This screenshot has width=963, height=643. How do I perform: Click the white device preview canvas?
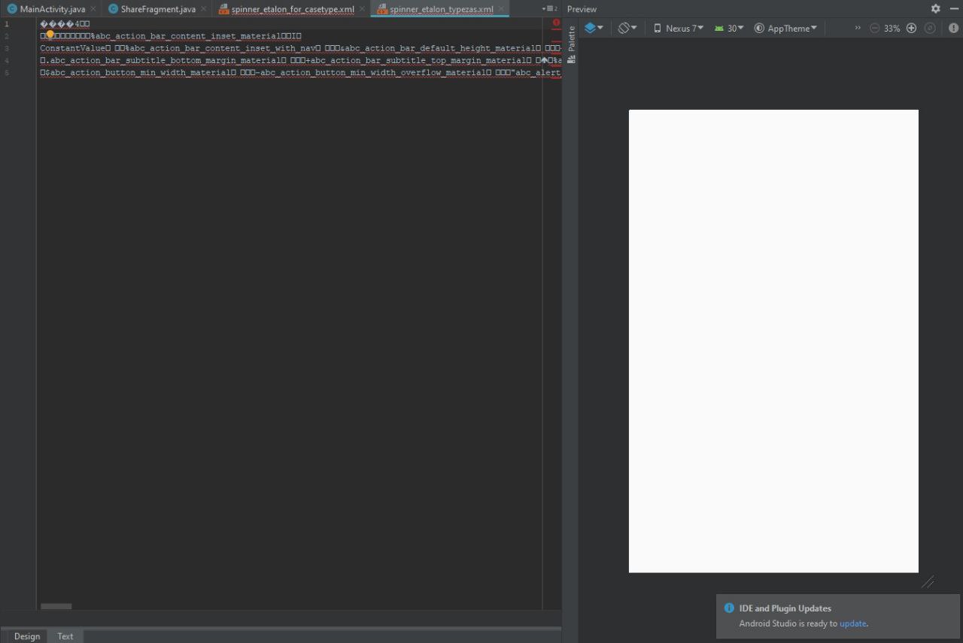coord(773,341)
